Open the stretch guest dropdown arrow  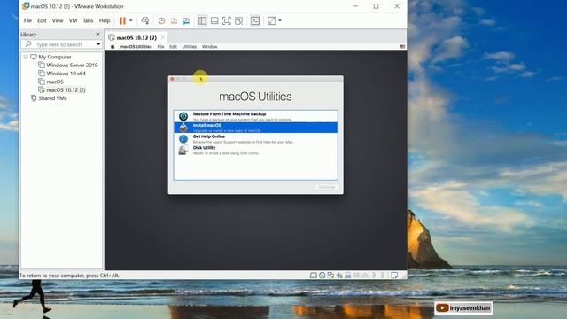click(280, 20)
